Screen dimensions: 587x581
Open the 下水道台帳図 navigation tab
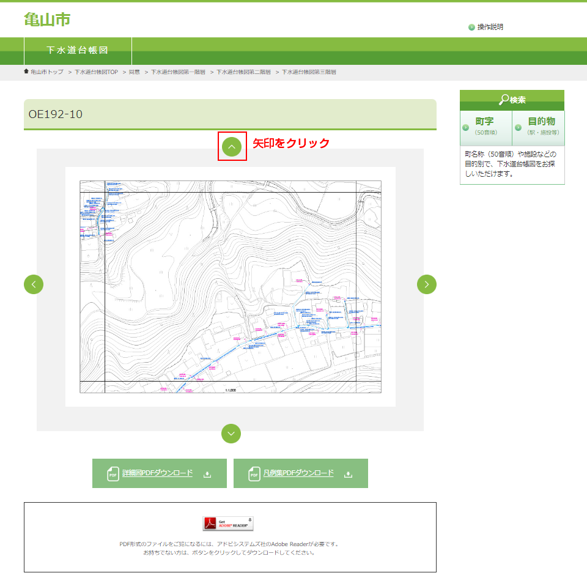coord(78,50)
